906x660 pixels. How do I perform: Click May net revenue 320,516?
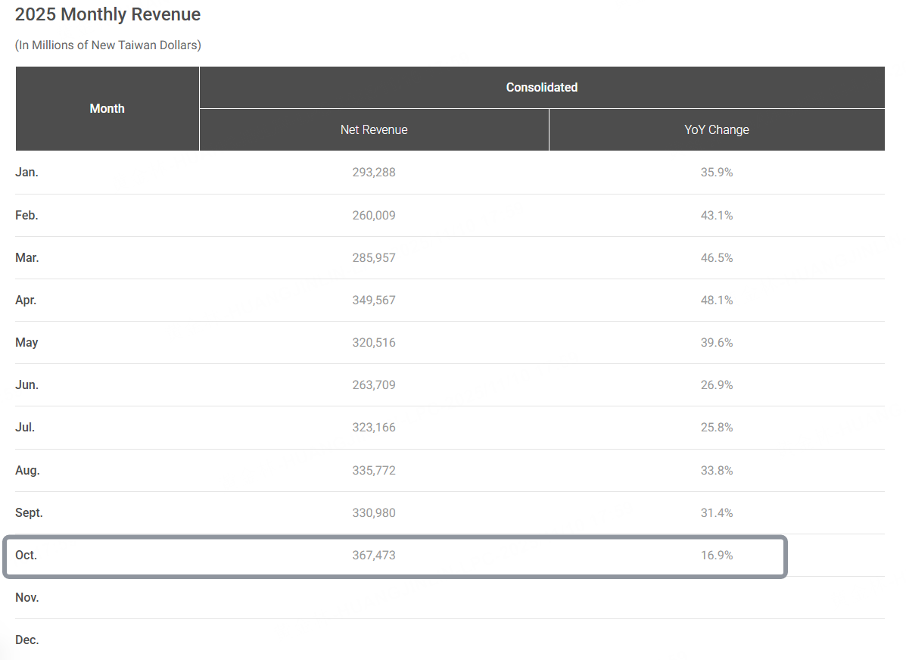[x=374, y=342]
